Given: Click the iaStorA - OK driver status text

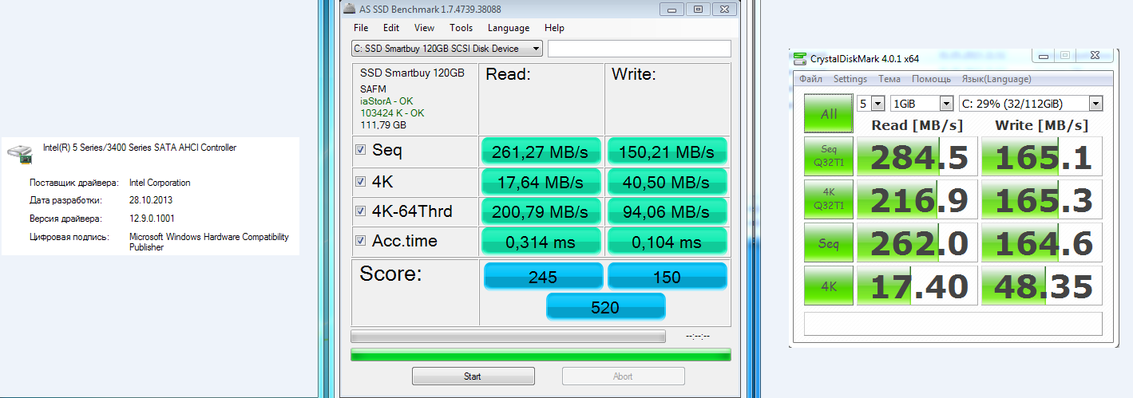Looking at the screenshot, I should point(386,101).
